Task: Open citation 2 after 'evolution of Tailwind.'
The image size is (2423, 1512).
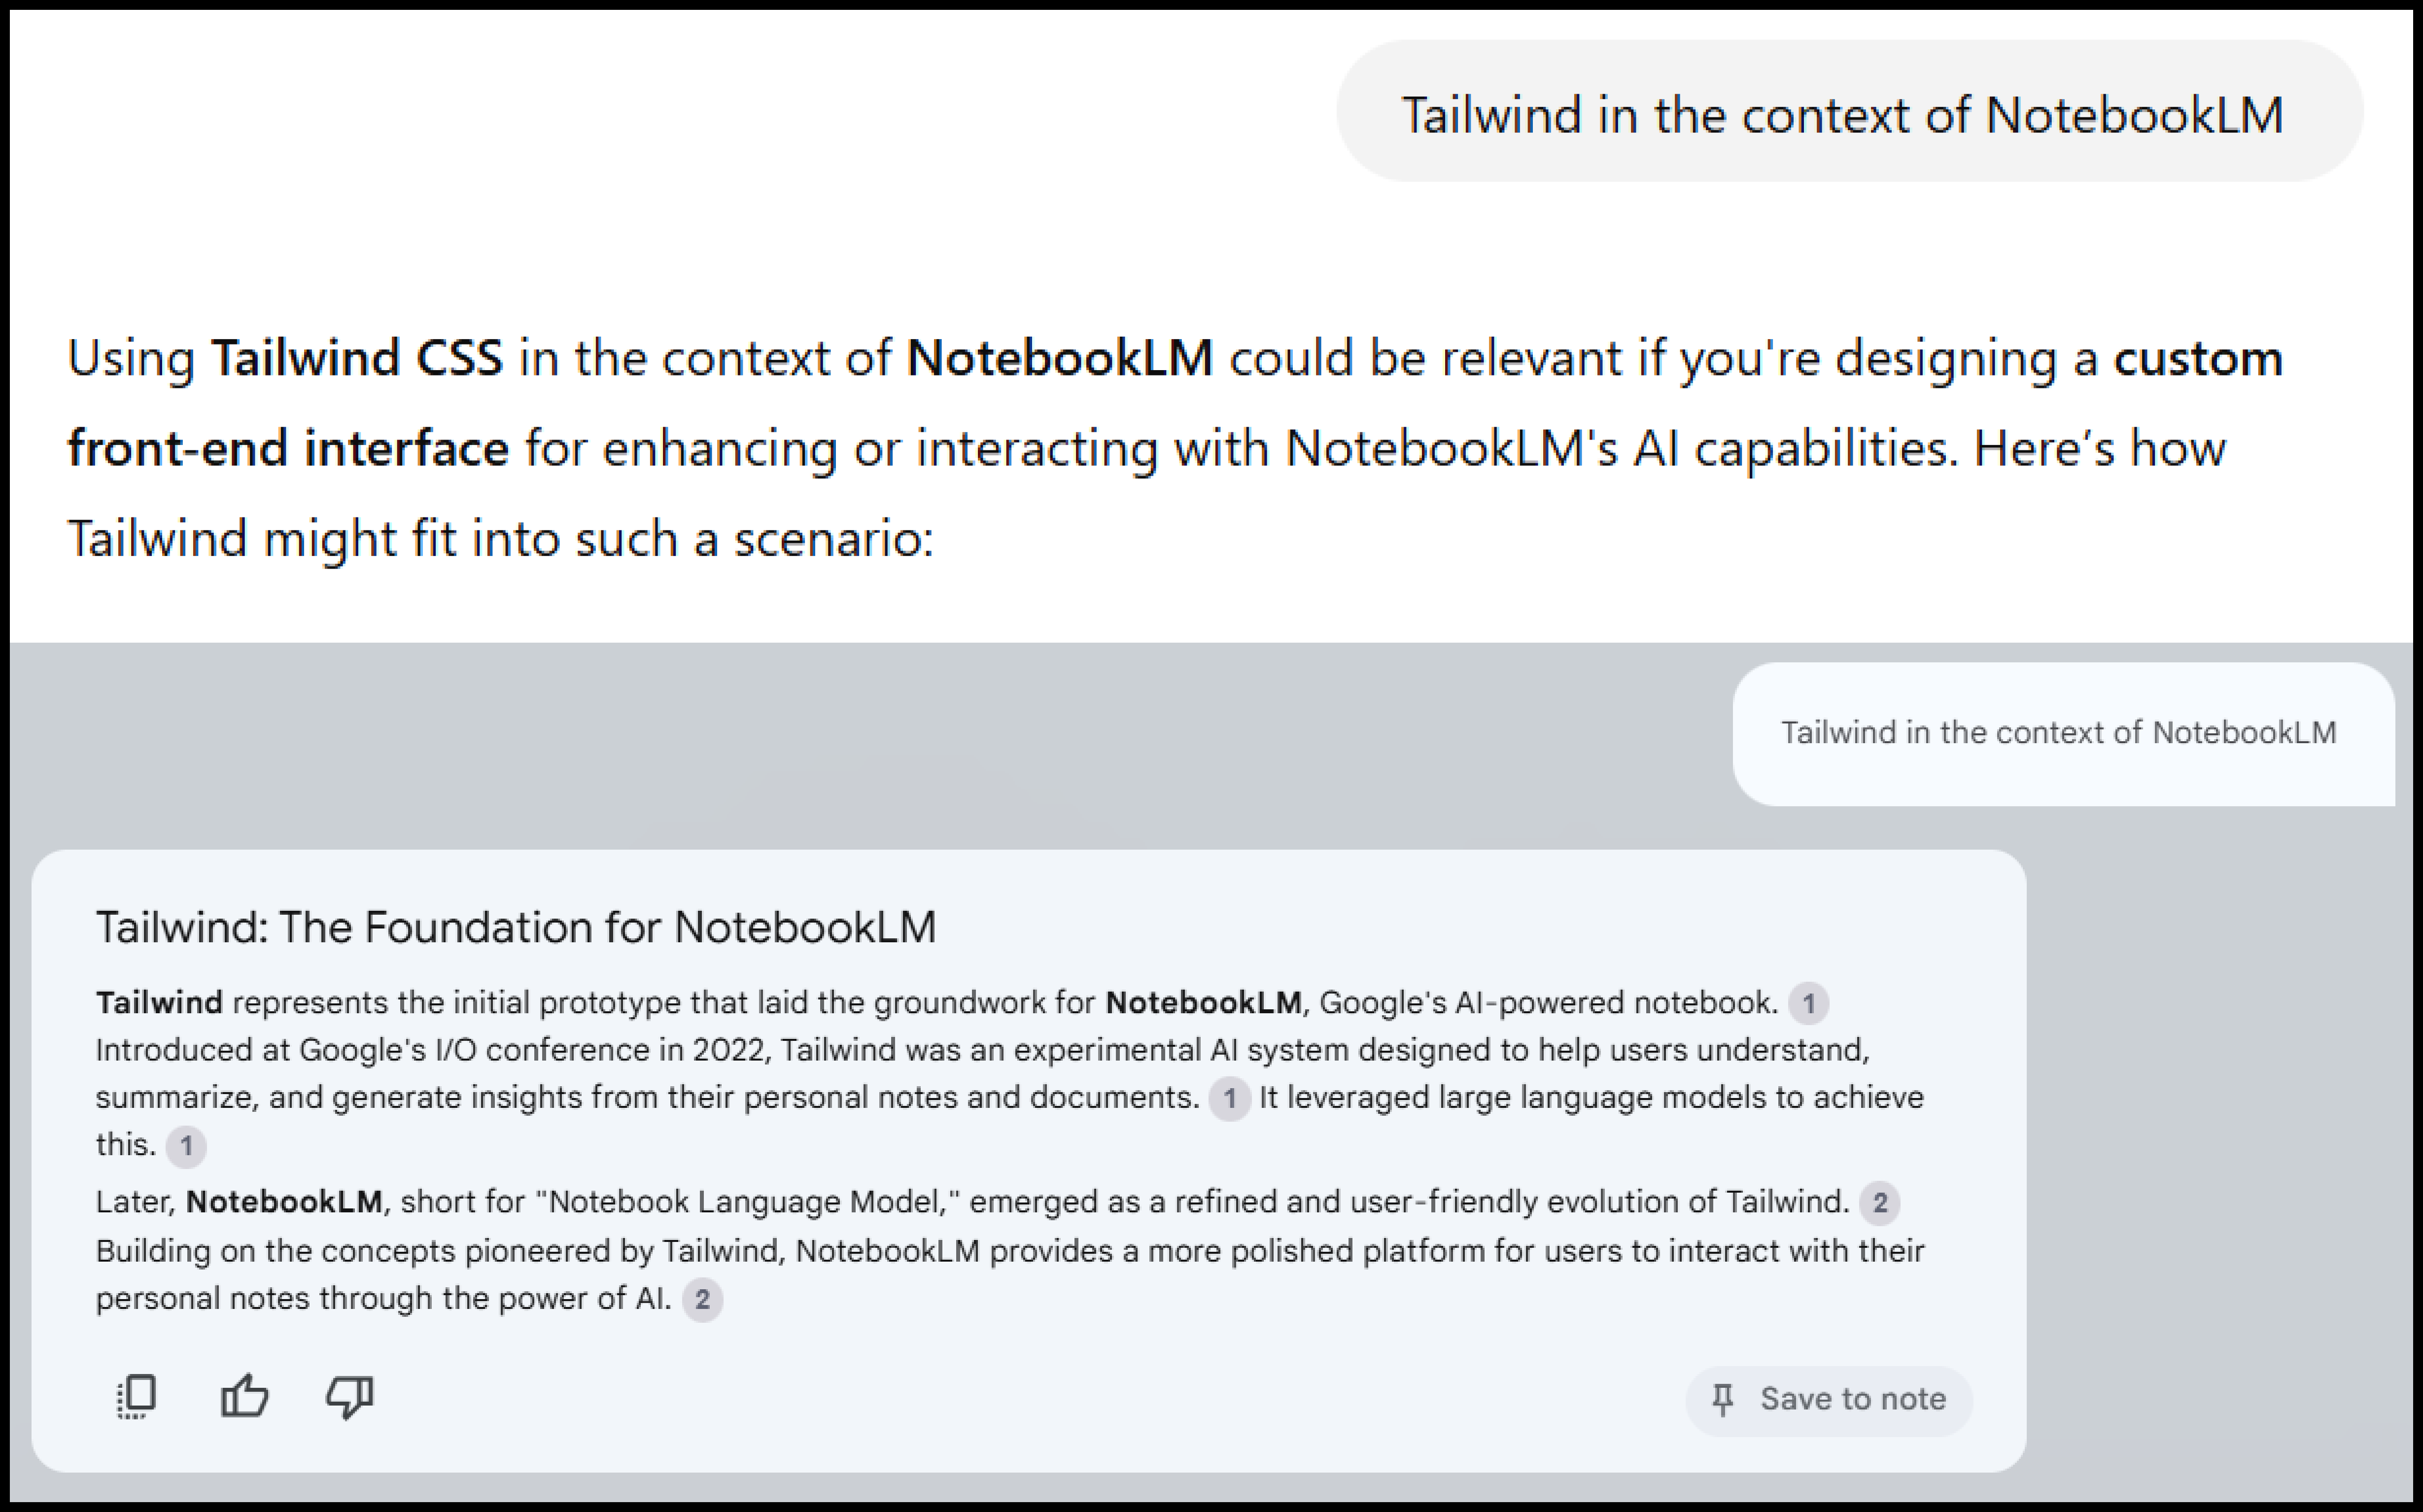Action: 1879,1202
